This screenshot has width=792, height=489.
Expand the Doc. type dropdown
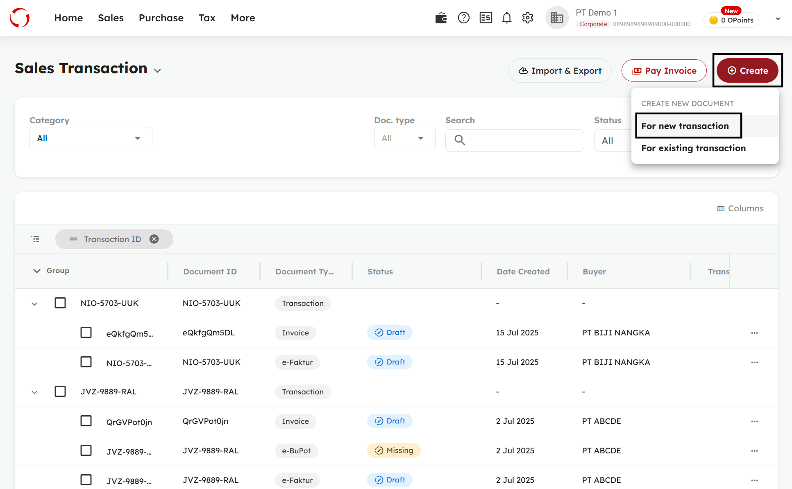pos(404,138)
